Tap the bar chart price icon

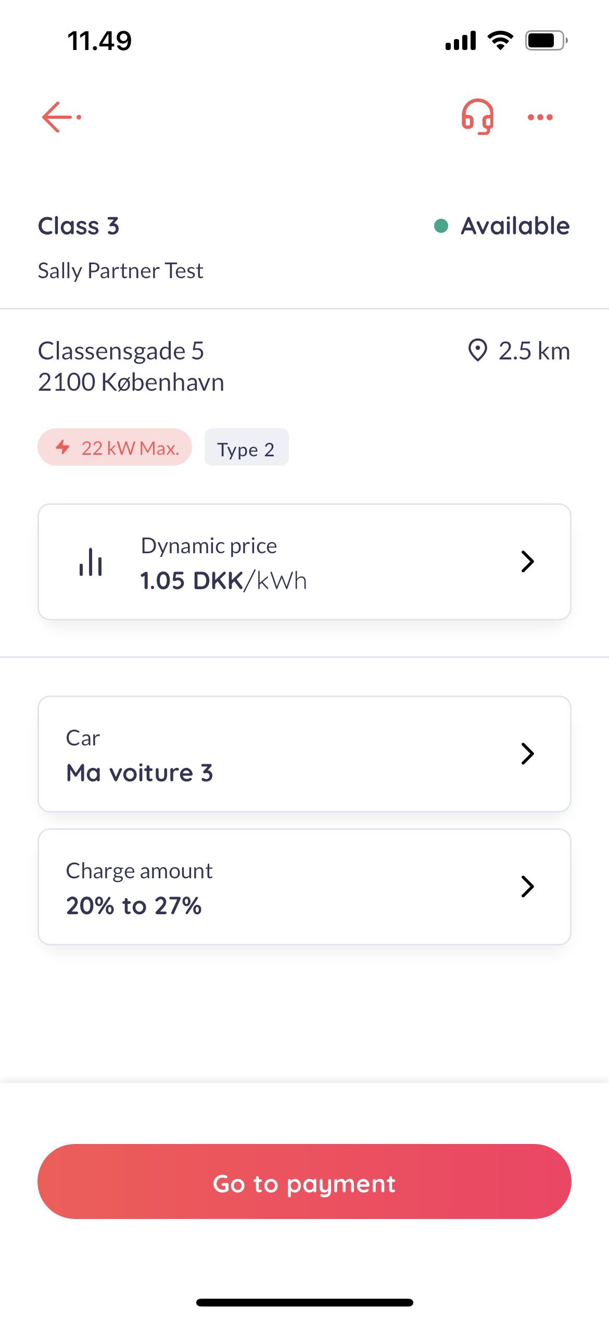coord(91,562)
